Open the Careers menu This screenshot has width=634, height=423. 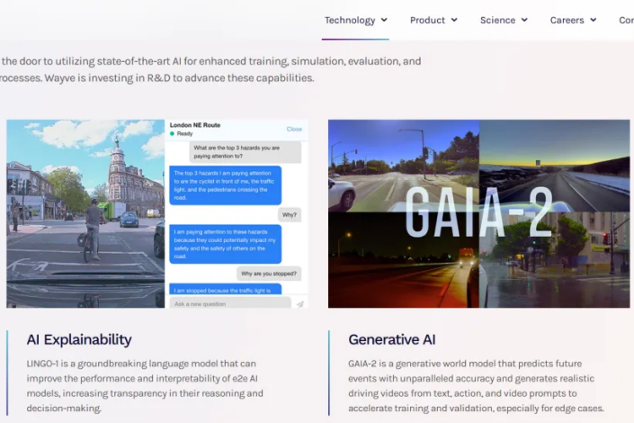tap(573, 20)
